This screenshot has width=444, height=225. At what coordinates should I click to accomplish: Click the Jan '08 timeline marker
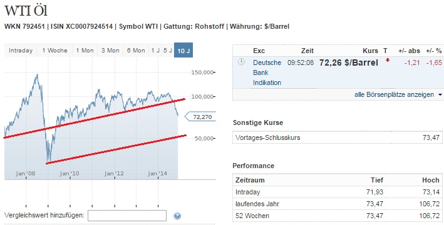point(26,174)
